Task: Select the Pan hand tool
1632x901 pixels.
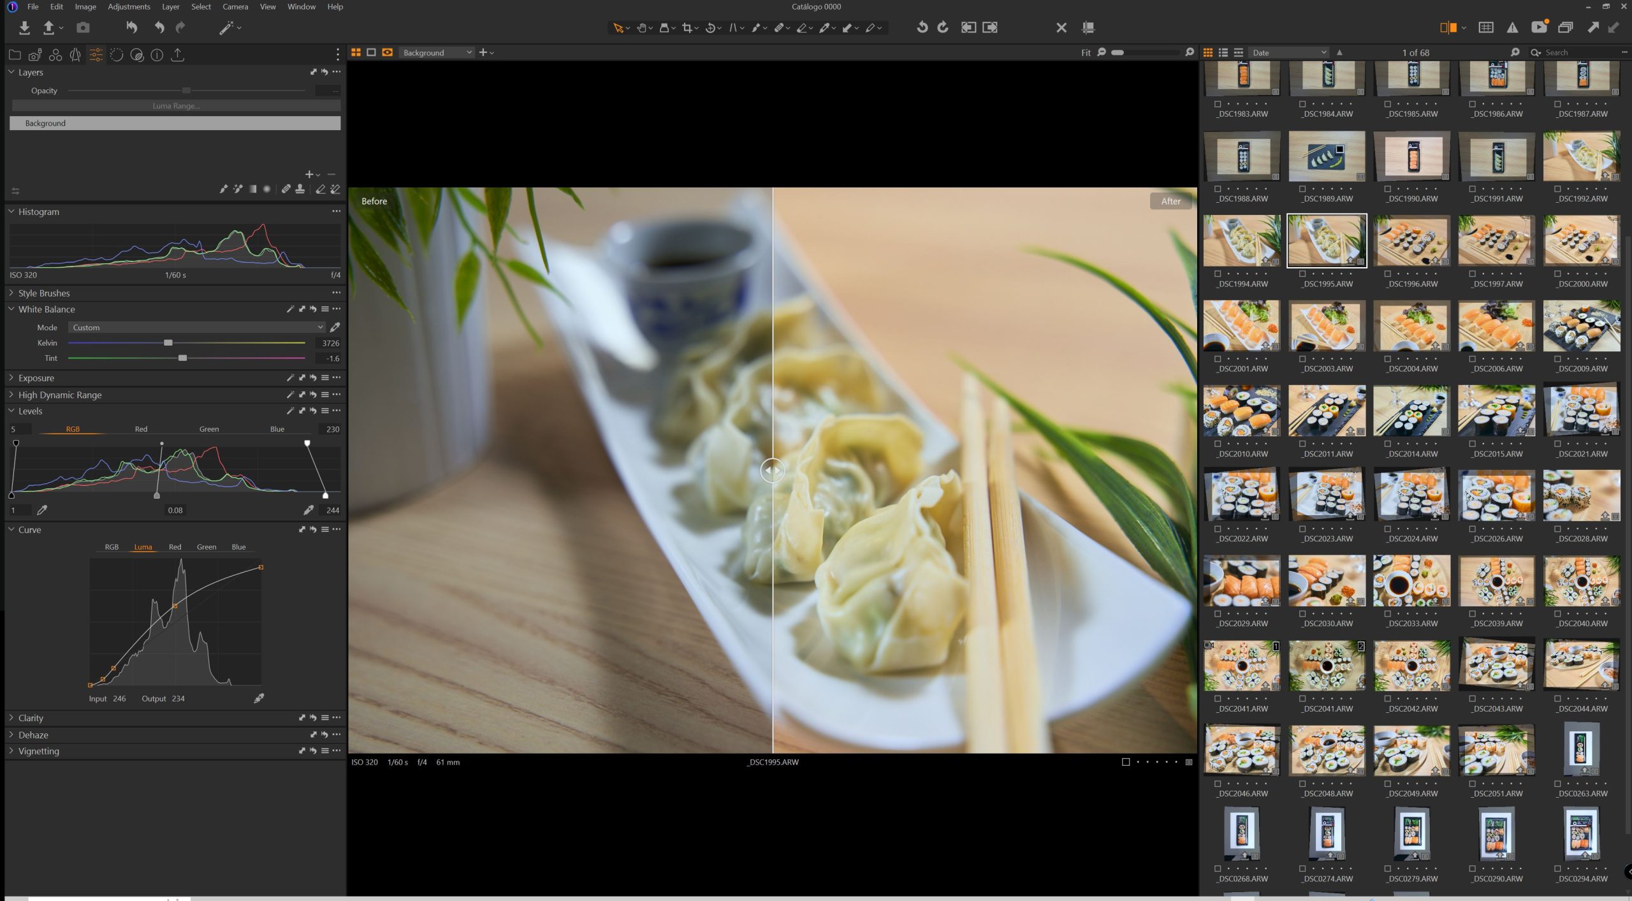Action: (641, 27)
